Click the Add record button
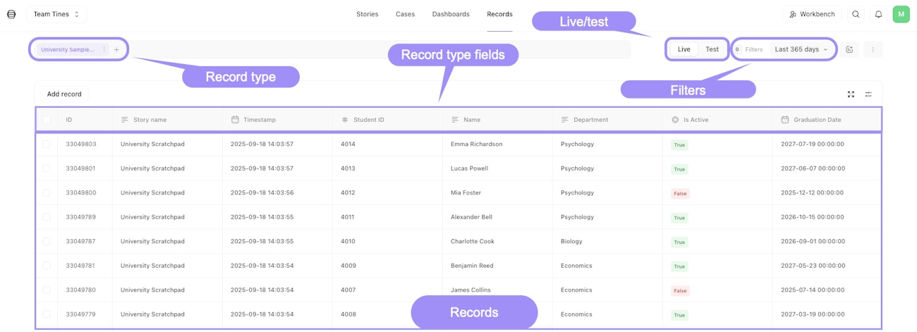917x332 pixels. pos(64,94)
